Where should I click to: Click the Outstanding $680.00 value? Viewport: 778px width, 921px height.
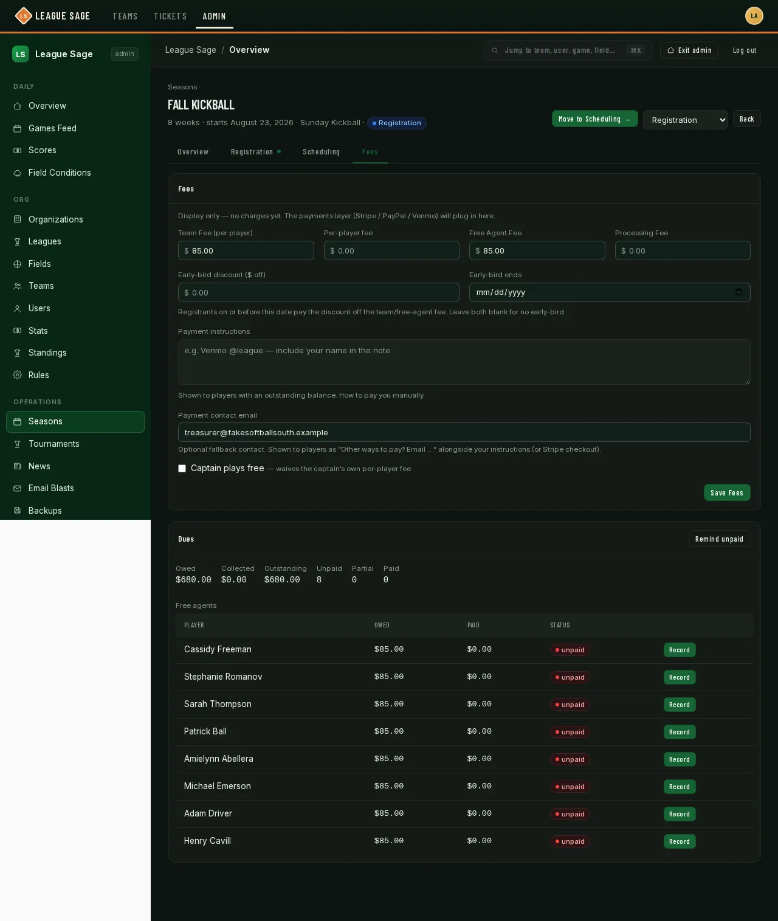[x=282, y=579]
